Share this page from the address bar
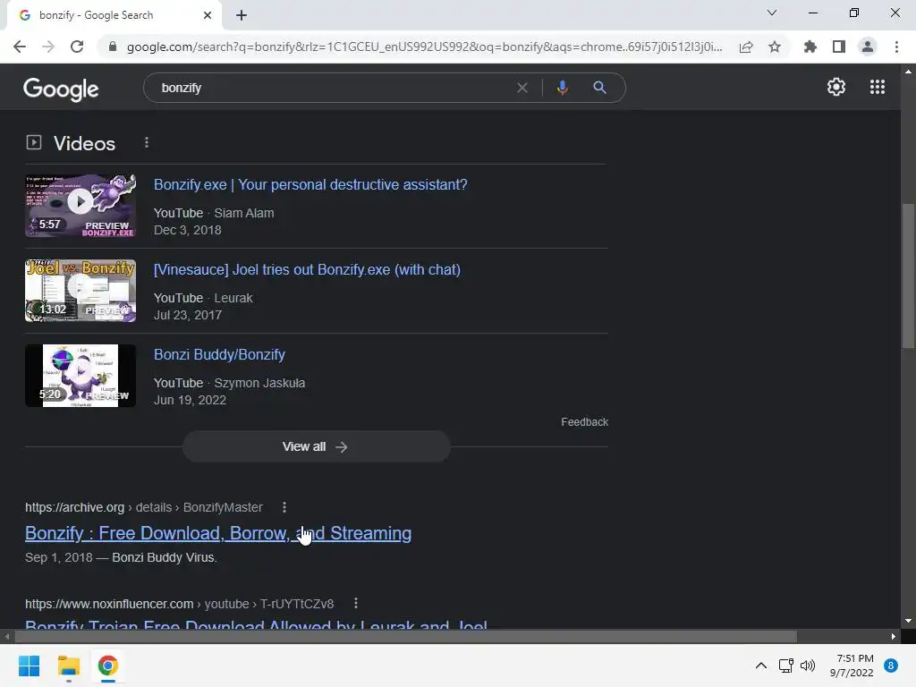The image size is (916, 687). coord(746,47)
